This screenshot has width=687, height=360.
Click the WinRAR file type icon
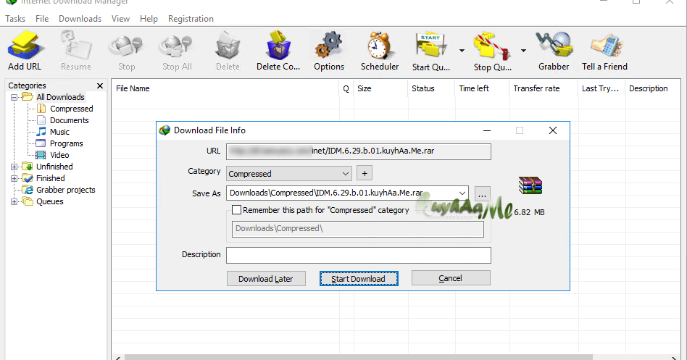(530, 185)
